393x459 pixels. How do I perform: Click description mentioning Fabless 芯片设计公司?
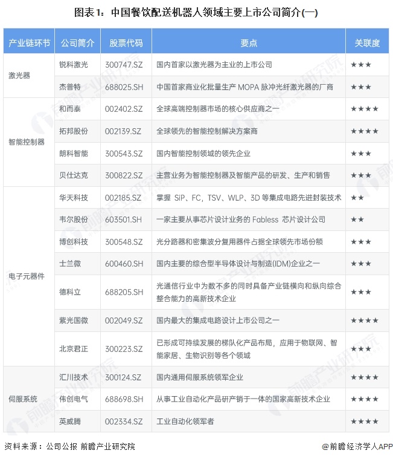(x=241, y=220)
